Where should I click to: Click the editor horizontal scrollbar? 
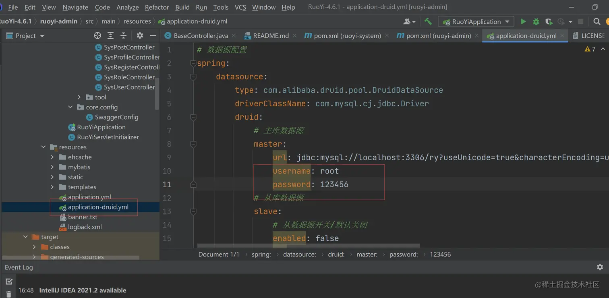(309, 246)
